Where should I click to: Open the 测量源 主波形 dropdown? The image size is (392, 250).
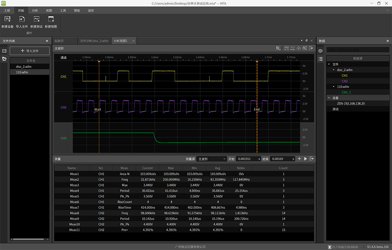tap(212, 159)
